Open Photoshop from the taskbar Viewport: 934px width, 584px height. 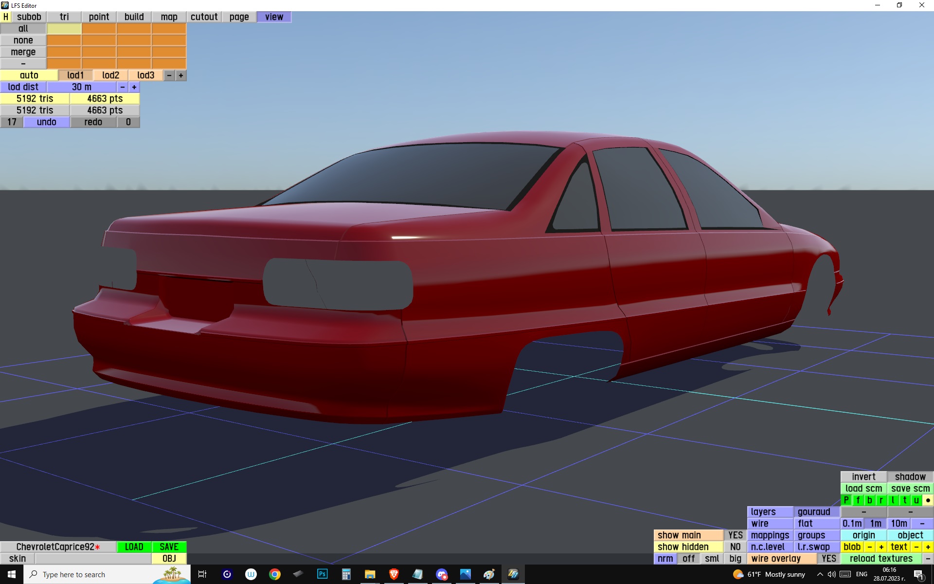click(322, 574)
